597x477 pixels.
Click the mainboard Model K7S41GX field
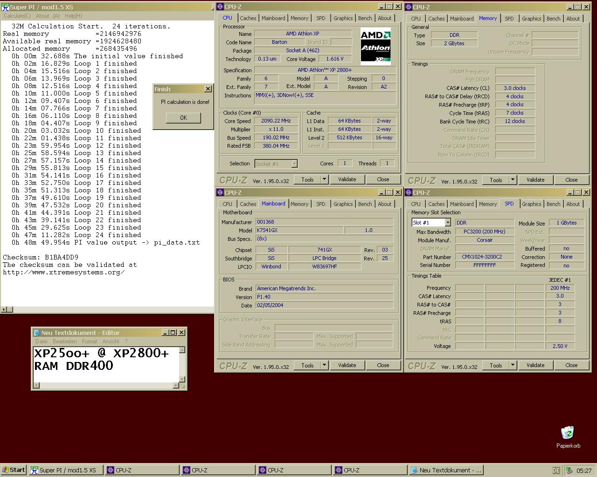(x=299, y=230)
